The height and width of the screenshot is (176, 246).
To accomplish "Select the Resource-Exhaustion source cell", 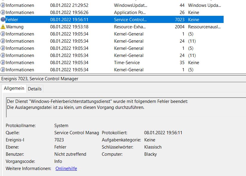I will [130, 27].
